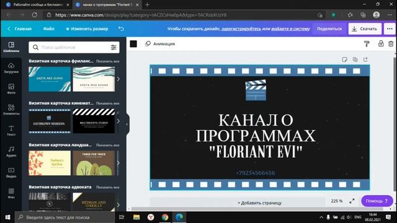Viewport: 397px width, 223px height.
Task: Click the зарегистрируйтесь link
Action: coord(241,29)
